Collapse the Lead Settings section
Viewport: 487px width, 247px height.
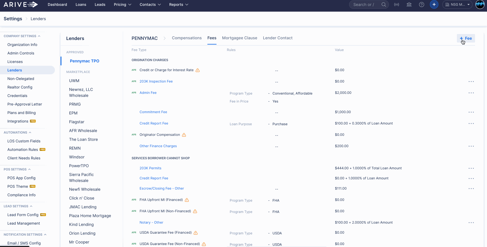[18, 206]
